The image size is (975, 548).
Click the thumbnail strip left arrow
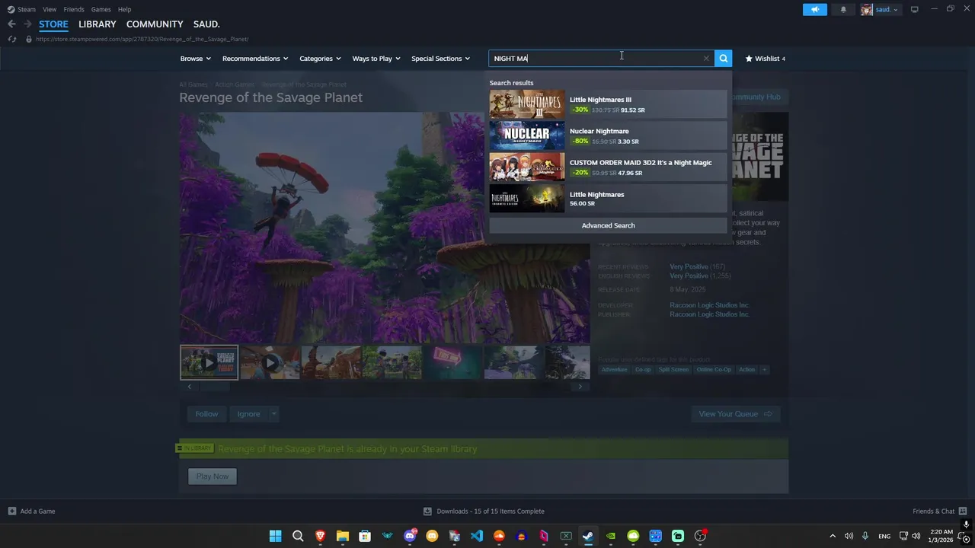(190, 387)
